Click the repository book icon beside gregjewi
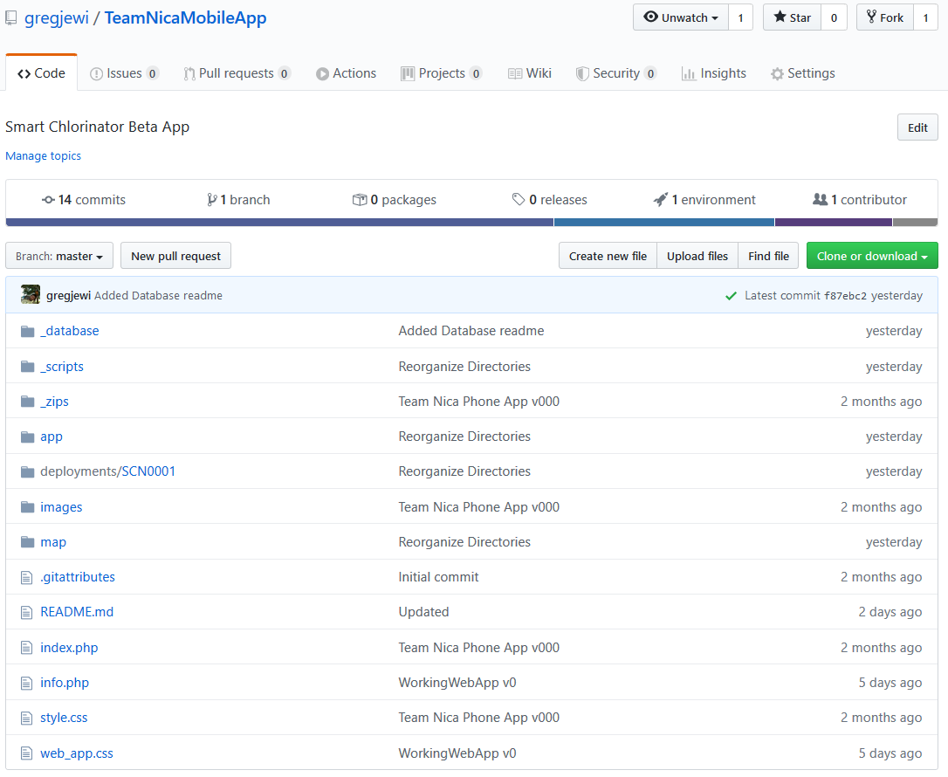This screenshot has width=948, height=777. coord(10,18)
